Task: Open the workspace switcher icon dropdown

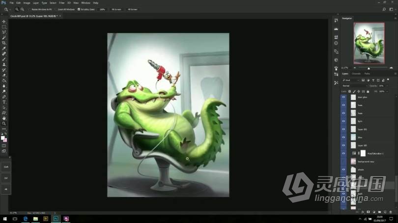Action: point(392,9)
